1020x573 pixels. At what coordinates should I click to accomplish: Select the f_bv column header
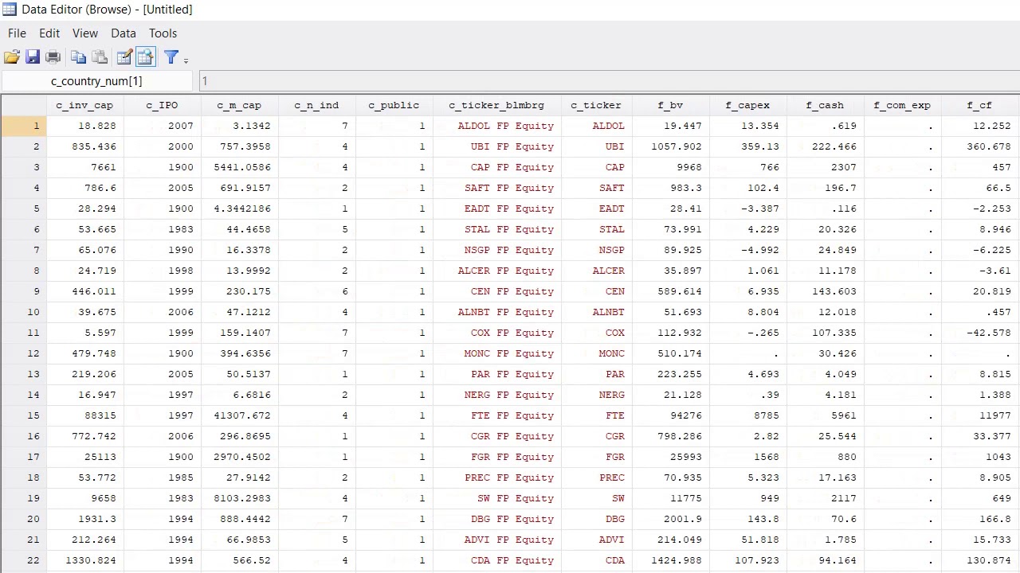tap(670, 105)
